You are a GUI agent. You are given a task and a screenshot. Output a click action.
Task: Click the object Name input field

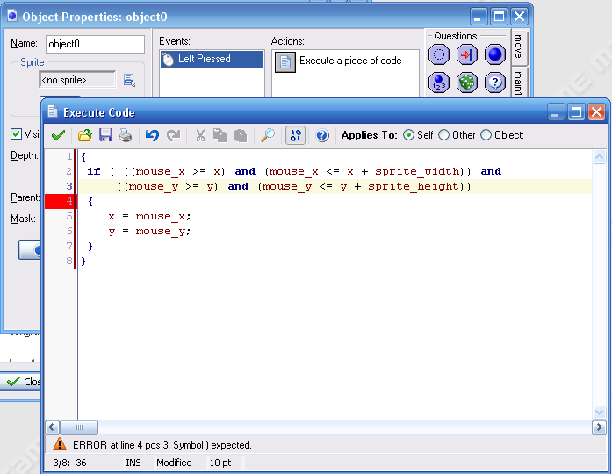point(95,44)
